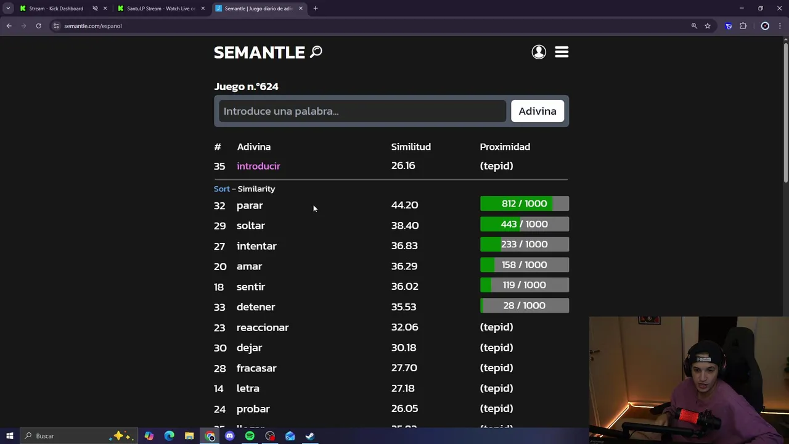Image resolution: width=789 pixels, height=444 pixels.
Task: Open the mail app in the taskbar
Action: click(290, 436)
